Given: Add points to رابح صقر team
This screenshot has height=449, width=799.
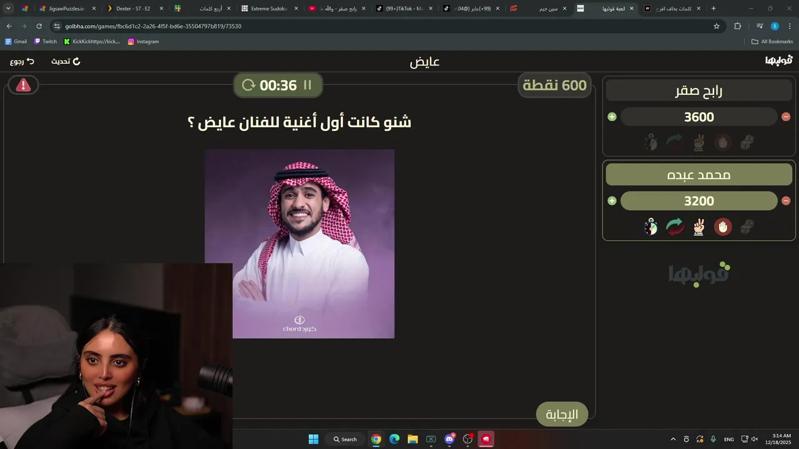Looking at the screenshot, I should [612, 117].
